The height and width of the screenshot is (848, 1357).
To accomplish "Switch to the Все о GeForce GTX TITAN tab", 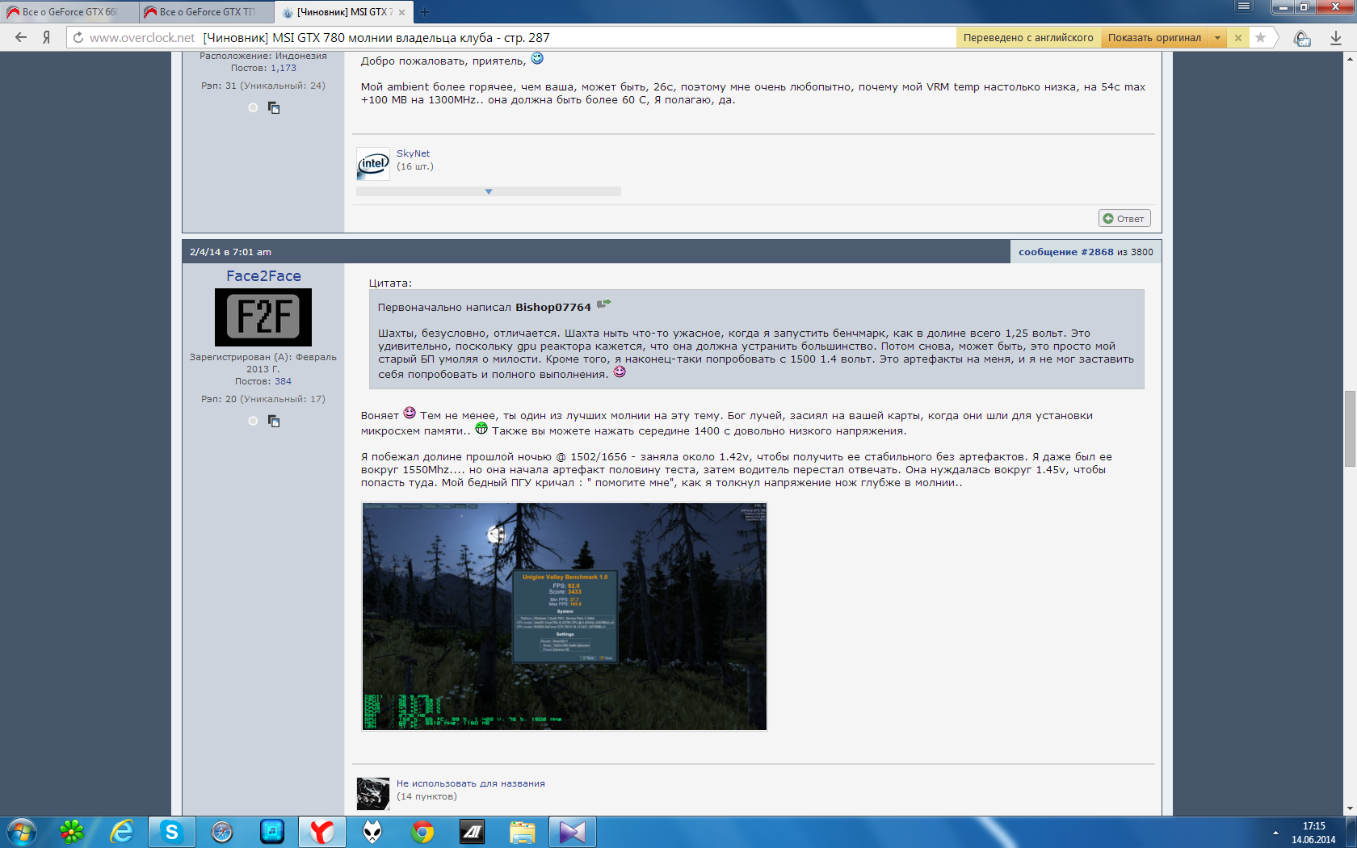I will click(x=206, y=12).
